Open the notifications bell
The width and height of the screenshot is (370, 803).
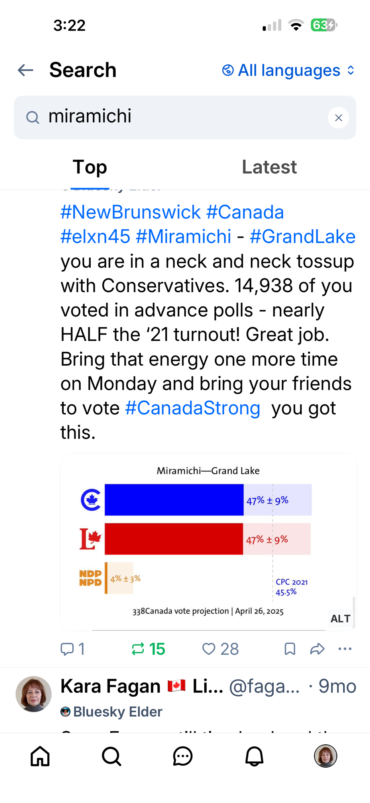pos(254,756)
